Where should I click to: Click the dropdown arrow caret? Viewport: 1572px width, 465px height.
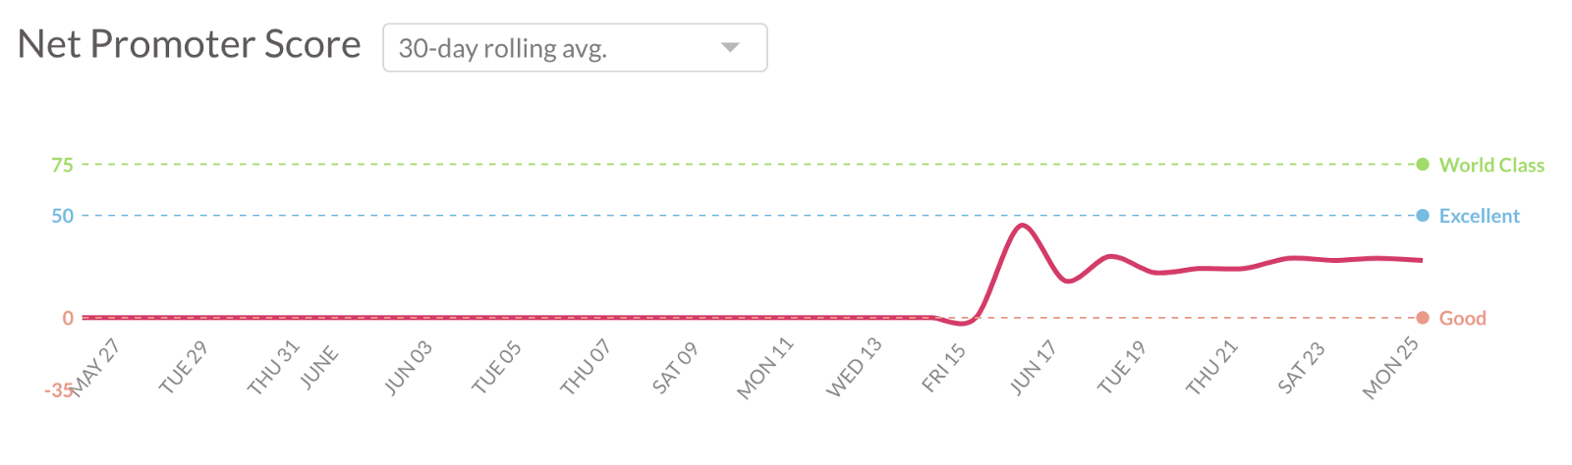(x=729, y=48)
